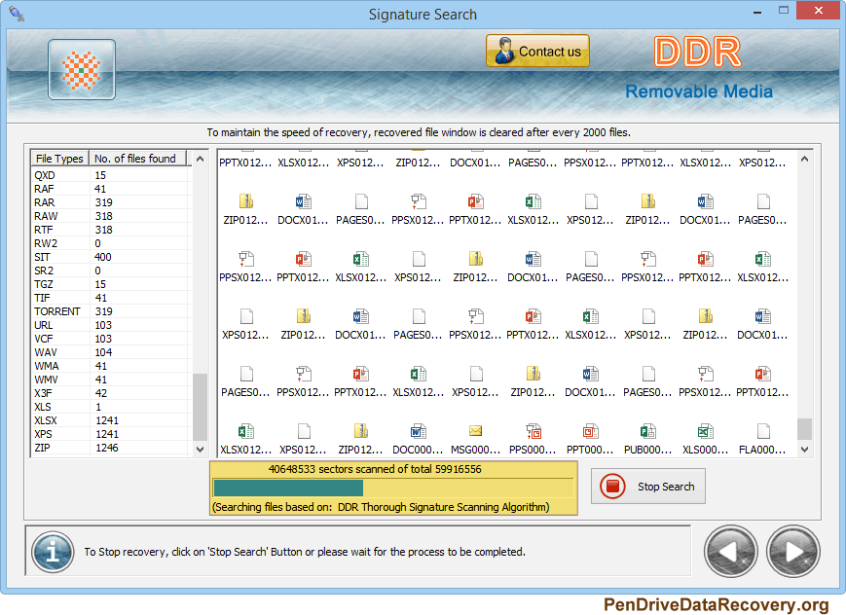Click the XPS012 file icon
Viewport: 846px width, 615px height.
590,203
